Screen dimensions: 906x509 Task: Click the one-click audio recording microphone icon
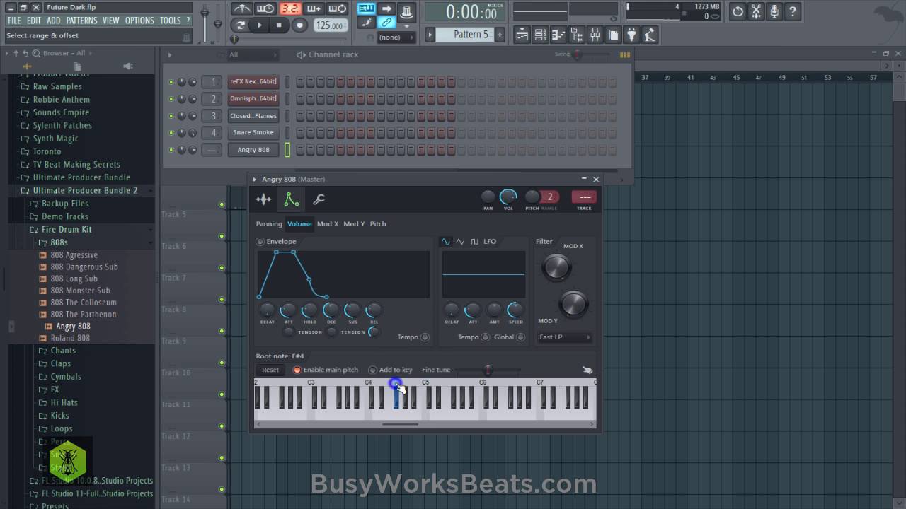click(x=774, y=11)
